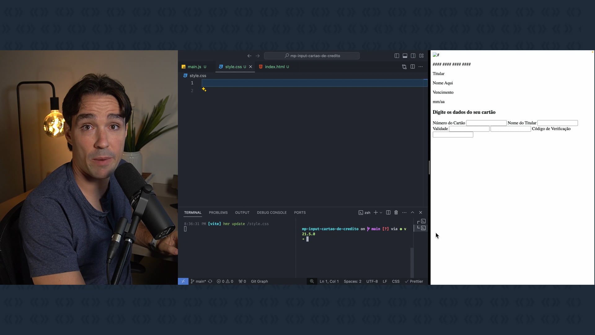Click the forwarded ports indicator showing 0
The width and height of the screenshot is (595, 335).
coord(242,281)
